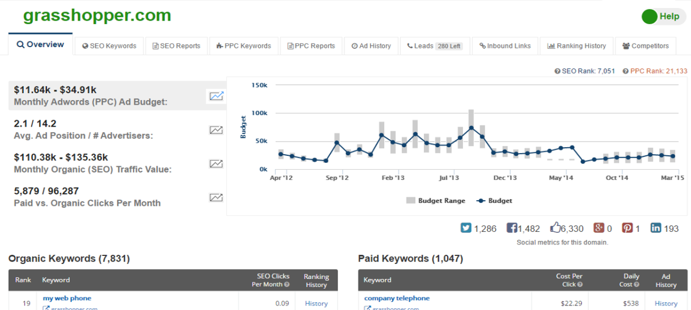Click the $110.38k - $135.36k traffic value
Image resolution: width=691 pixels, height=310 pixels.
[60, 157]
